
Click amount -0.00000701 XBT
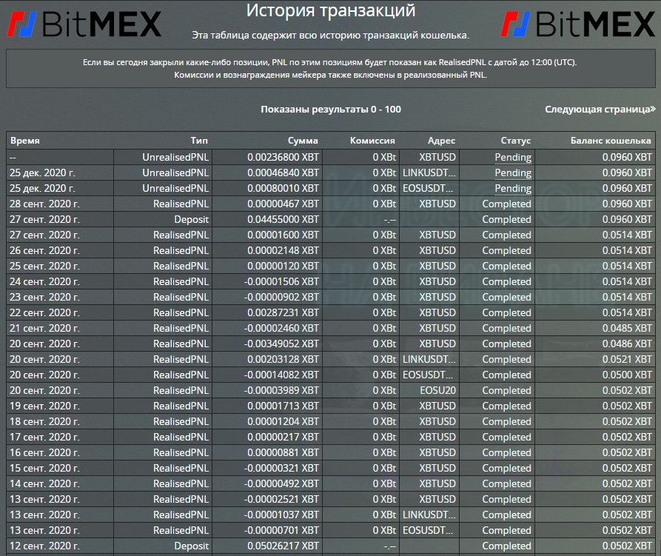click(x=281, y=530)
